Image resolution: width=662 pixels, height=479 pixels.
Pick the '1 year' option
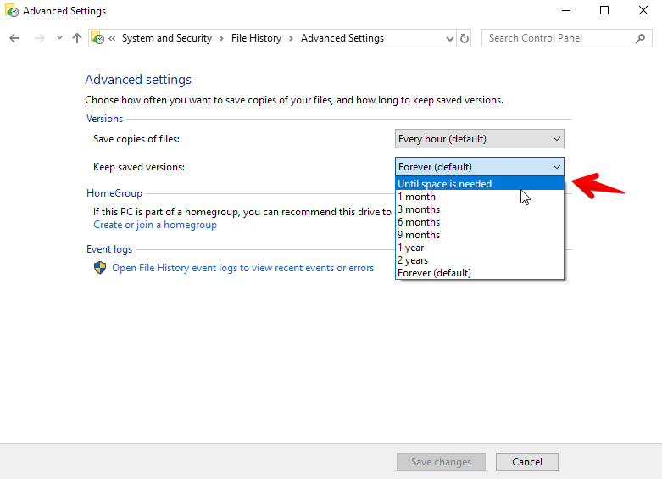click(x=480, y=248)
